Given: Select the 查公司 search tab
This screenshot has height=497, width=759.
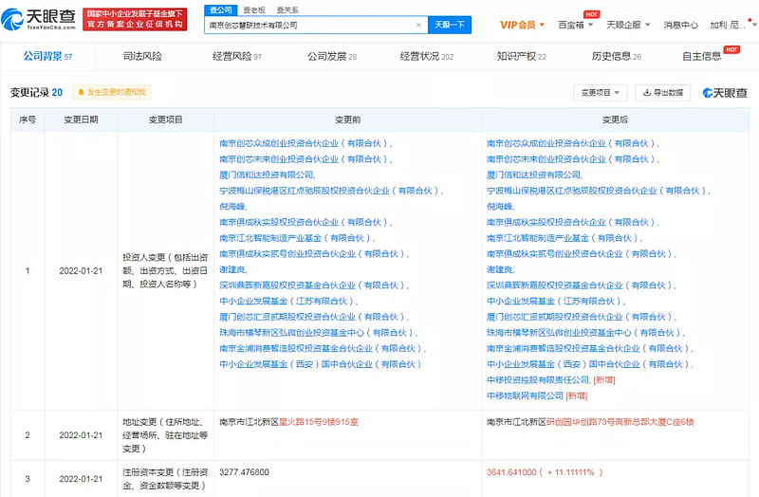Looking at the screenshot, I should [x=221, y=9].
